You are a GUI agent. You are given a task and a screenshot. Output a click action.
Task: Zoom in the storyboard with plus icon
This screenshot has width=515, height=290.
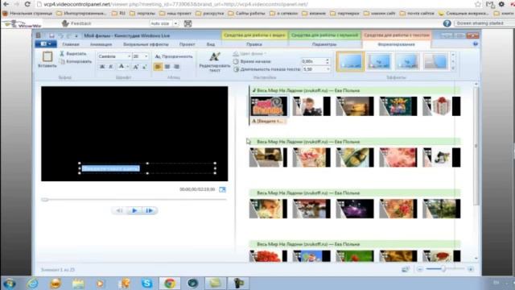470,269
